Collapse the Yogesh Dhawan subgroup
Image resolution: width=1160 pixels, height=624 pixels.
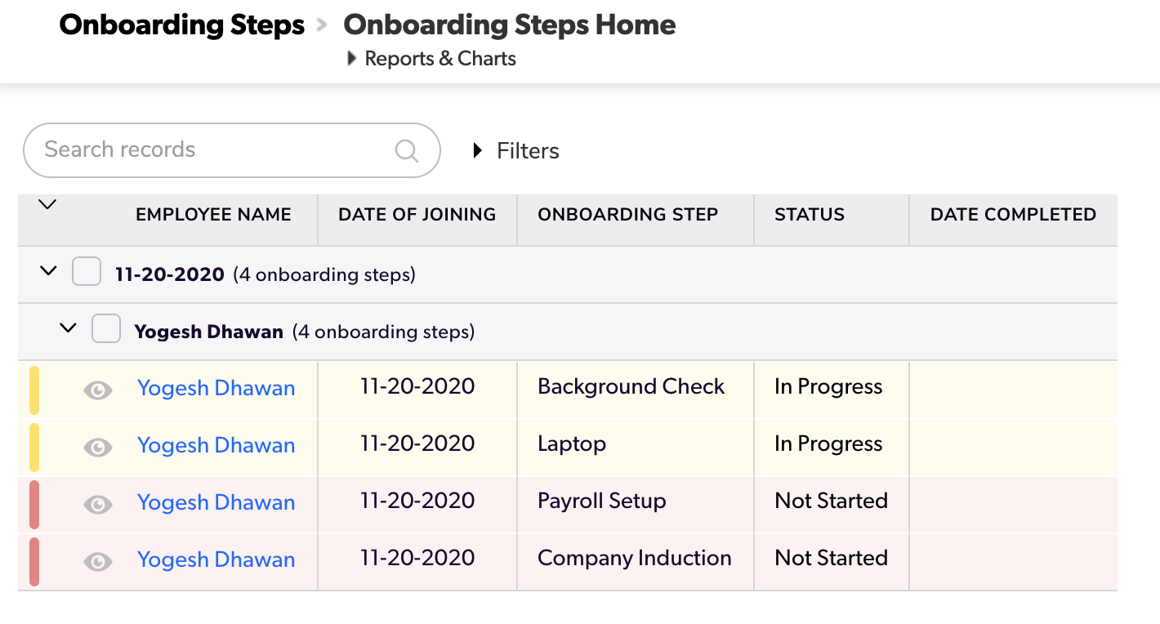69,328
